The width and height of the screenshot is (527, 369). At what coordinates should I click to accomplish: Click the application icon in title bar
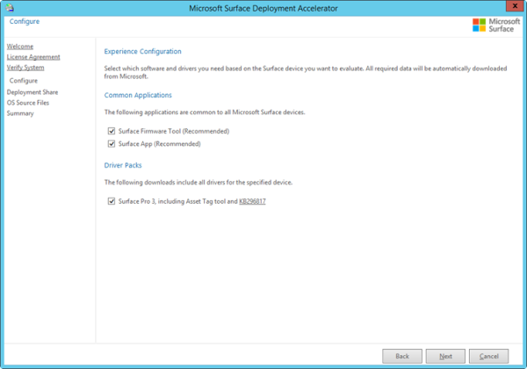(x=10, y=8)
